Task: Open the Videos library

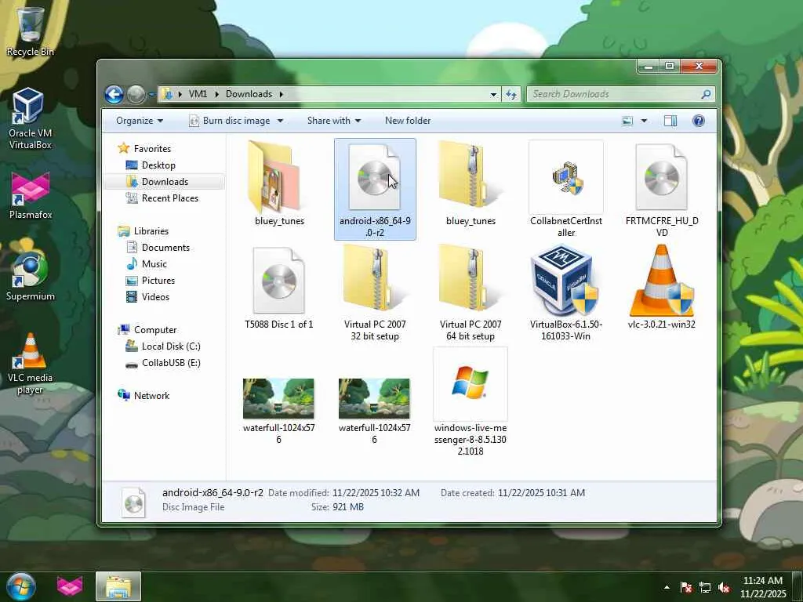Action: pyautogui.click(x=155, y=297)
